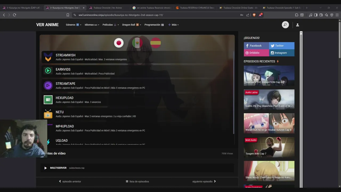
Task: Open a new browser tab
Action: [307, 8]
